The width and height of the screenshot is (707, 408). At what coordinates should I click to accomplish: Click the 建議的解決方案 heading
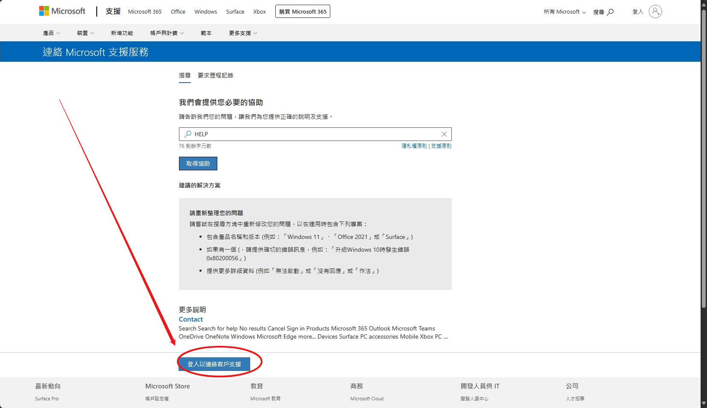click(x=200, y=185)
